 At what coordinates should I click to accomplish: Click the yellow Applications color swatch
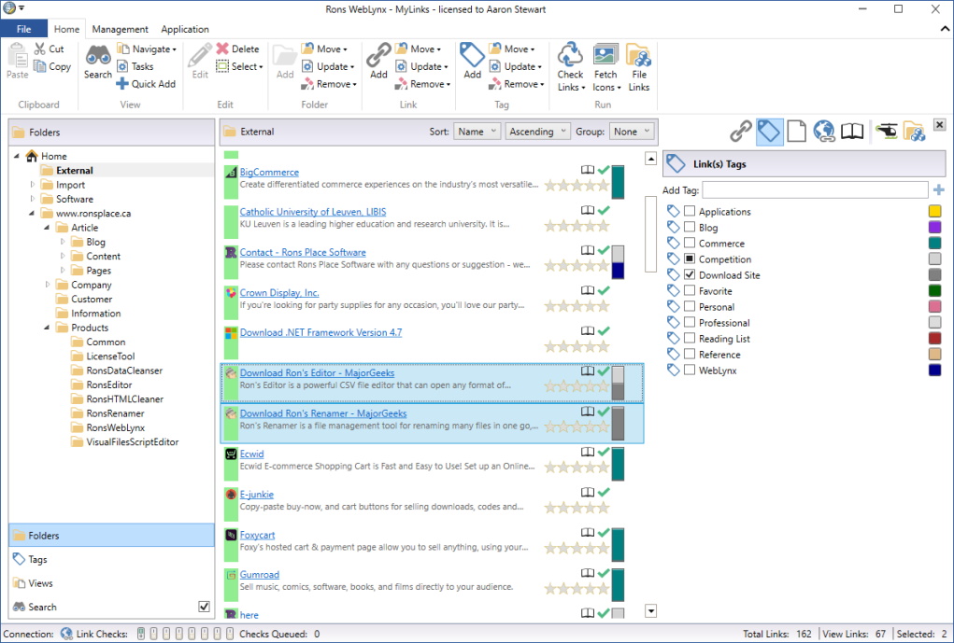[x=934, y=211]
